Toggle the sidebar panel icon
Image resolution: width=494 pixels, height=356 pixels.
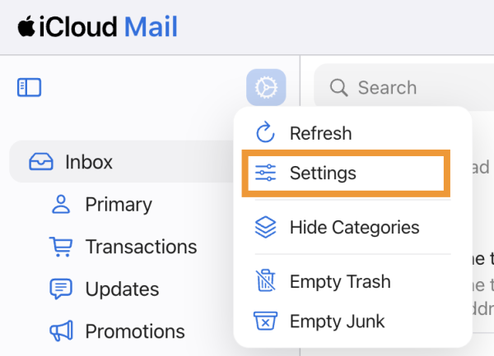pos(29,87)
